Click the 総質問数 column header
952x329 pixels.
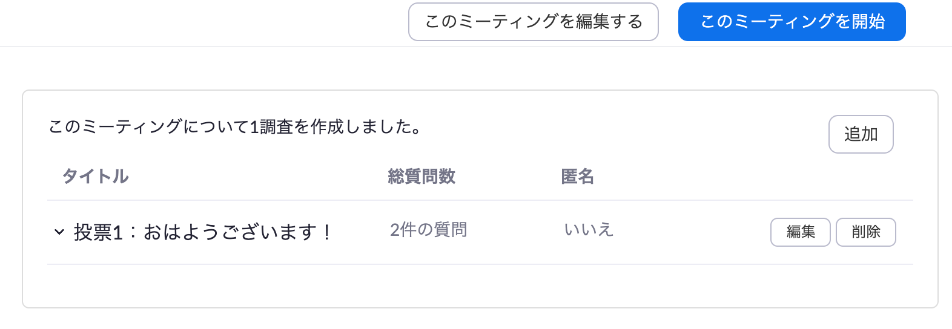click(x=421, y=176)
